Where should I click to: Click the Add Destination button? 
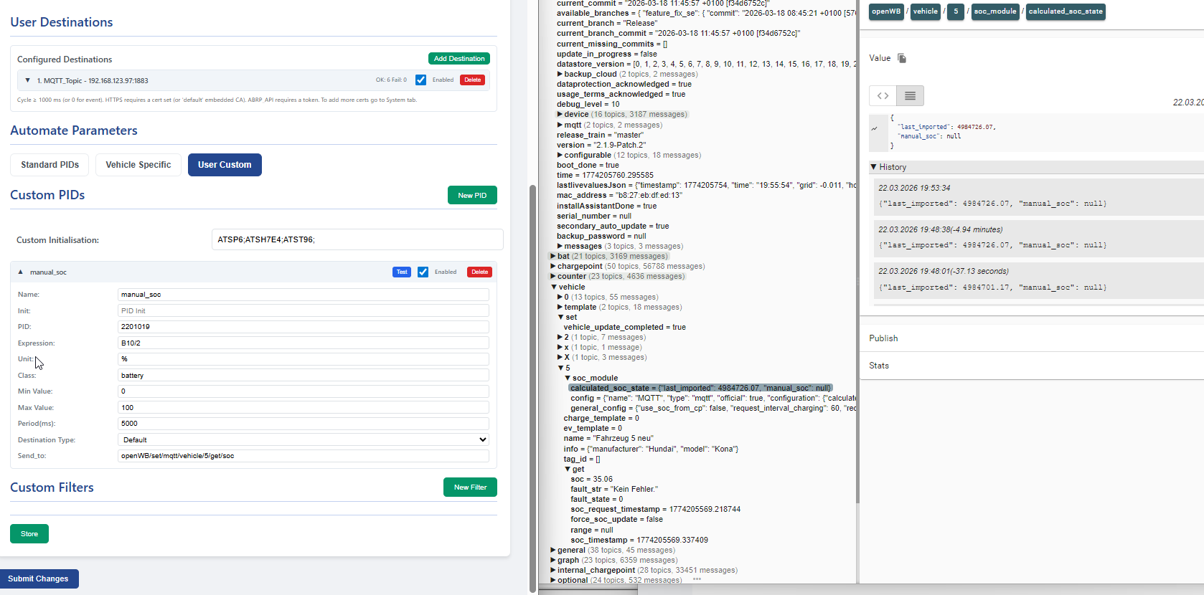pyautogui.click(x=458, y=59)
